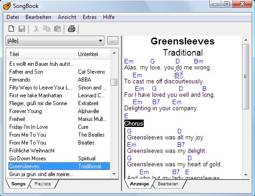Image resolution: width=255 pixels, height=196 pixels.
Task: Click the ellipsis button beside category dropdown
Action: tap(113, 41)
